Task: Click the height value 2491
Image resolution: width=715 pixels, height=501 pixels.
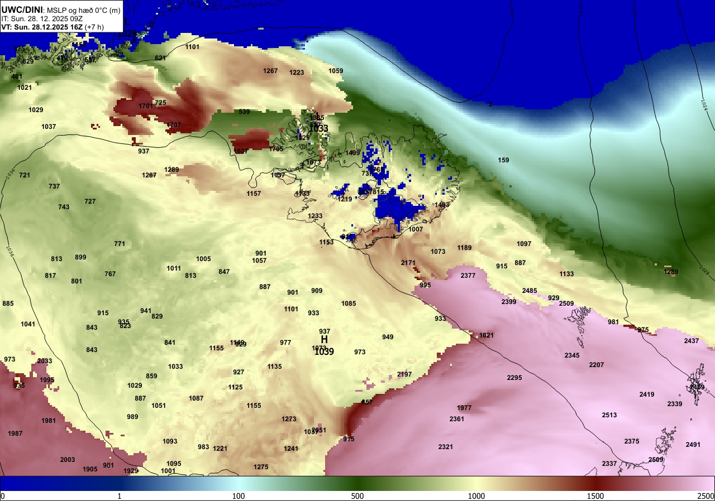Action: click(693, 445)
